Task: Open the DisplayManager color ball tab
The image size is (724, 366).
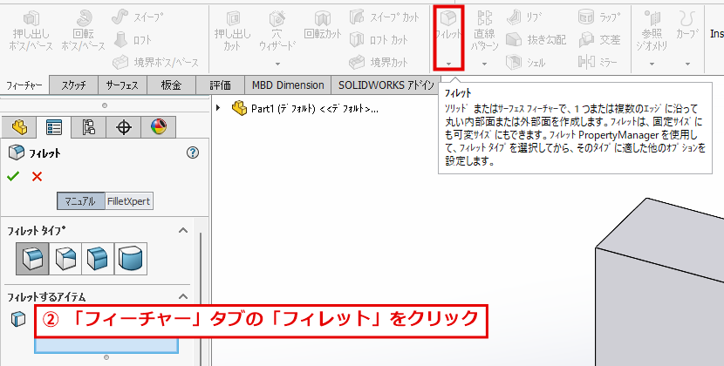Action: (x=159, y=127)
